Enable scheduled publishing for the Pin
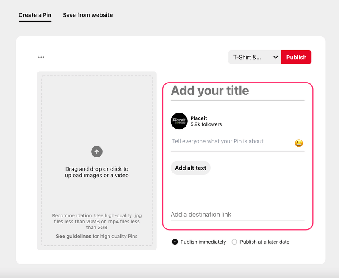Screen dimensions: 339x278 (234, 242)
